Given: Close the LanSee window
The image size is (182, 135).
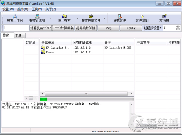Looking at the screenshot, I should click(177, 4).
